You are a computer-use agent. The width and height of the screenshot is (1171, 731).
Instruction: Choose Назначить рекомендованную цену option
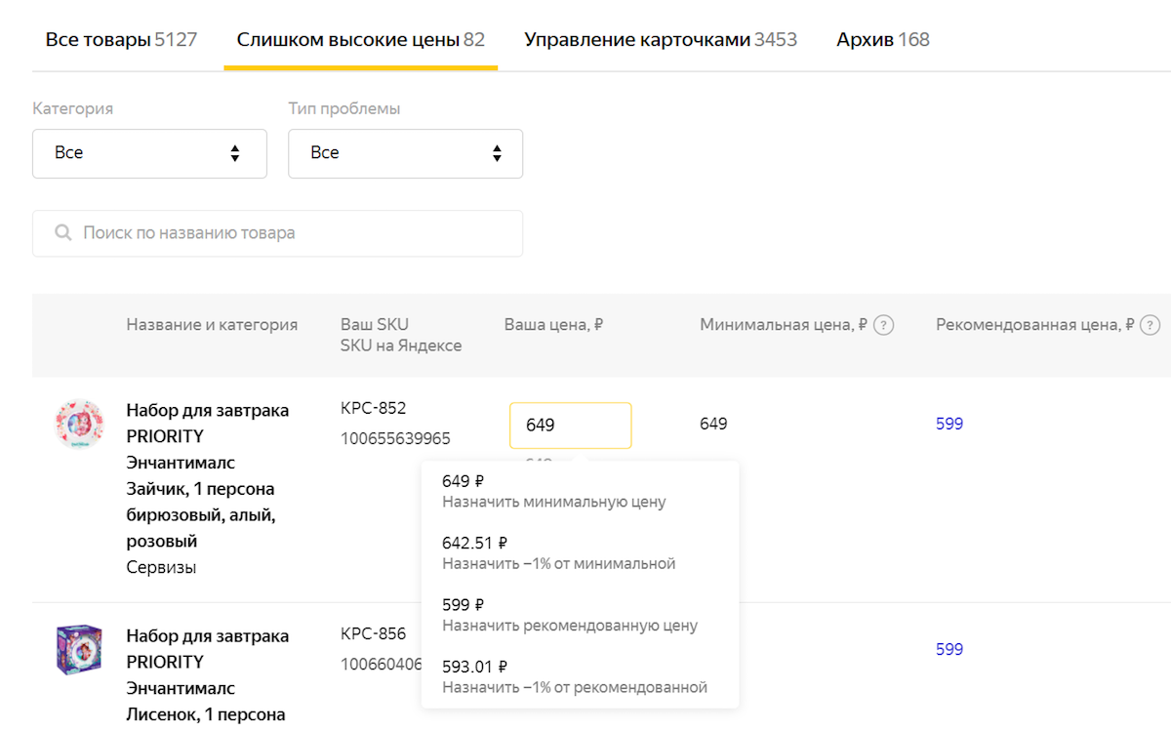click(569, 615)
